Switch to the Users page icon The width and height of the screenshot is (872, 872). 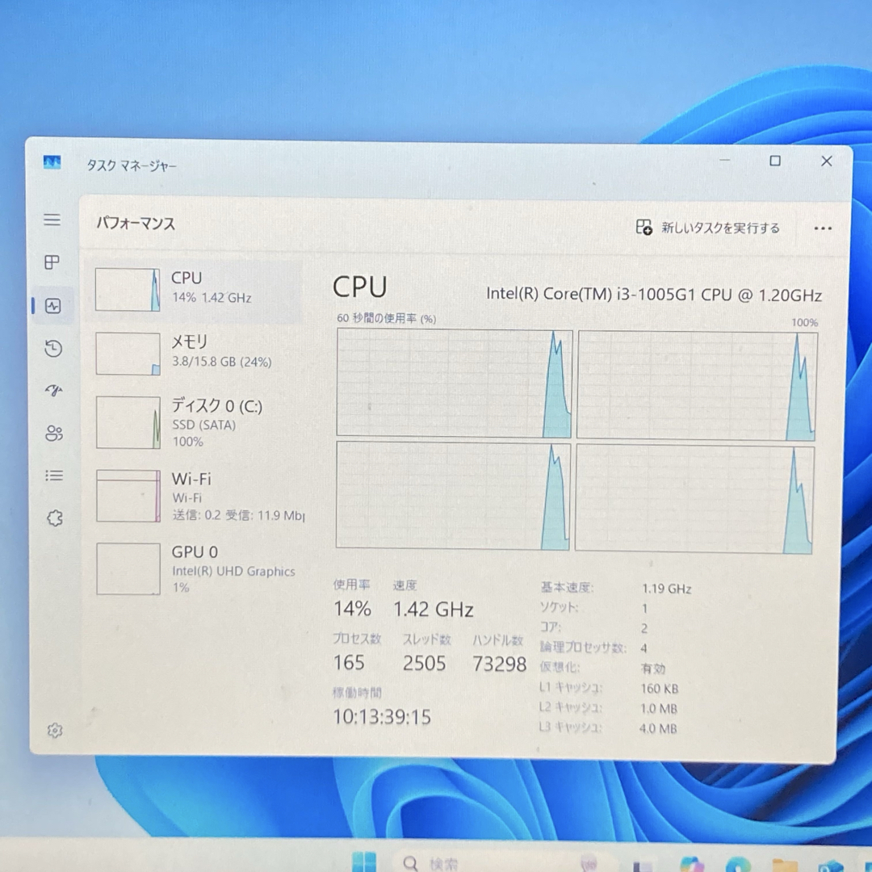(x=54, y=433)
